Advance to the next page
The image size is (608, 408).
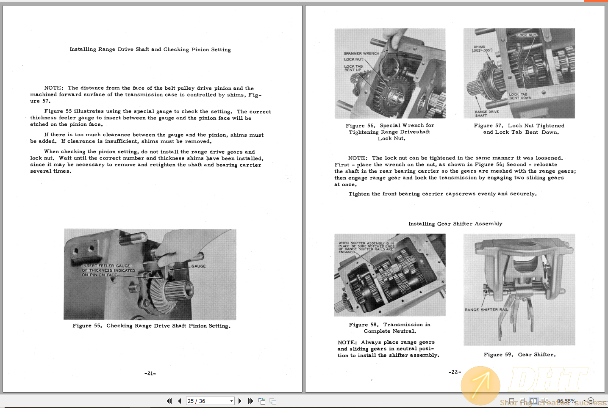pos(240,401)
